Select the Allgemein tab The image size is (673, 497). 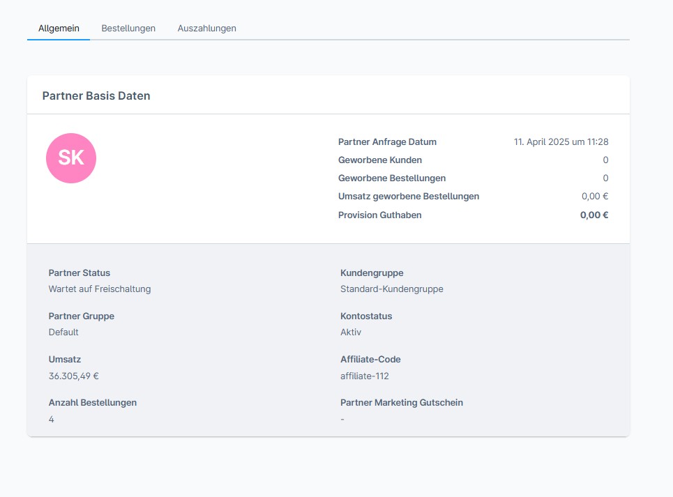coord(59,29)
